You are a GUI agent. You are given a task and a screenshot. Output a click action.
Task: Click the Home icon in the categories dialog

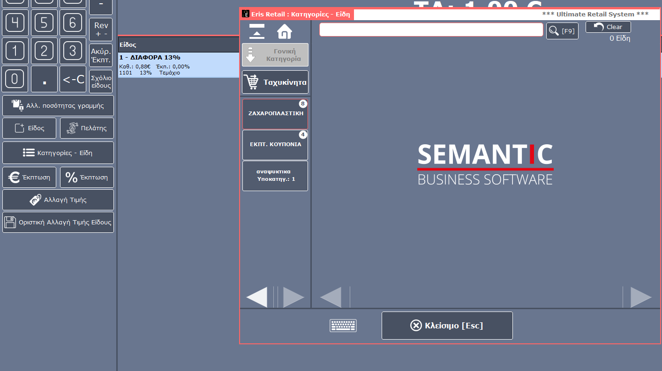(285, 31)
